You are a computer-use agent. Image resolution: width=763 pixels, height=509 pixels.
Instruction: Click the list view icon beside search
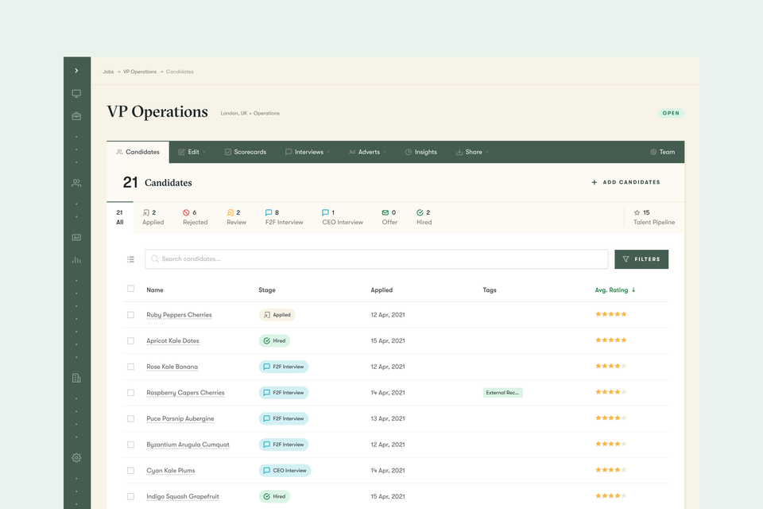(x=130, y=259)
